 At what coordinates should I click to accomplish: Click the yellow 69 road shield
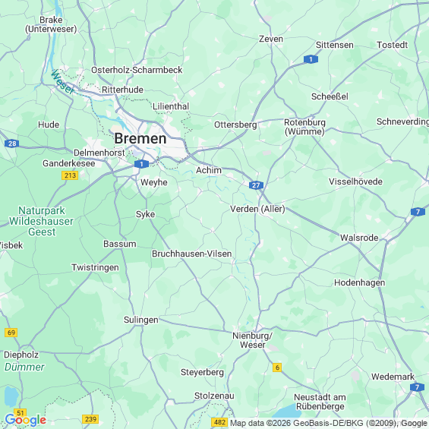pyautogui.click(x=11, y=333)
